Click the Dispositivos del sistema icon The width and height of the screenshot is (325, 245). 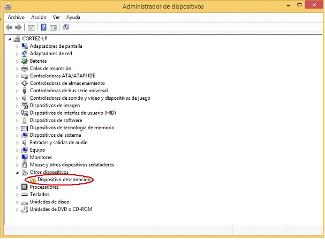[25, 135]
